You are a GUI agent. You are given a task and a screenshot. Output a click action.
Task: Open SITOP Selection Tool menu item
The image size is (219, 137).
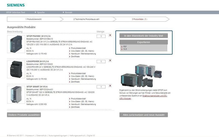coord(16,12)
